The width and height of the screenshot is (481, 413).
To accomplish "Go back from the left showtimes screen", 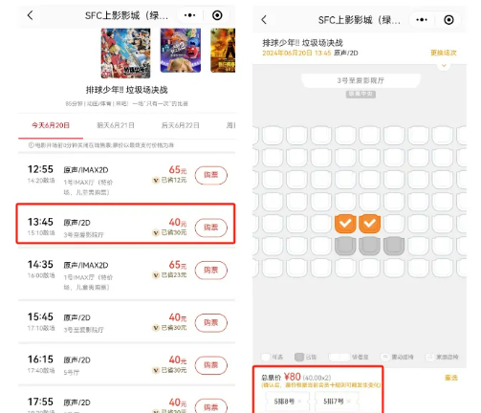I will tap(31, 15).
